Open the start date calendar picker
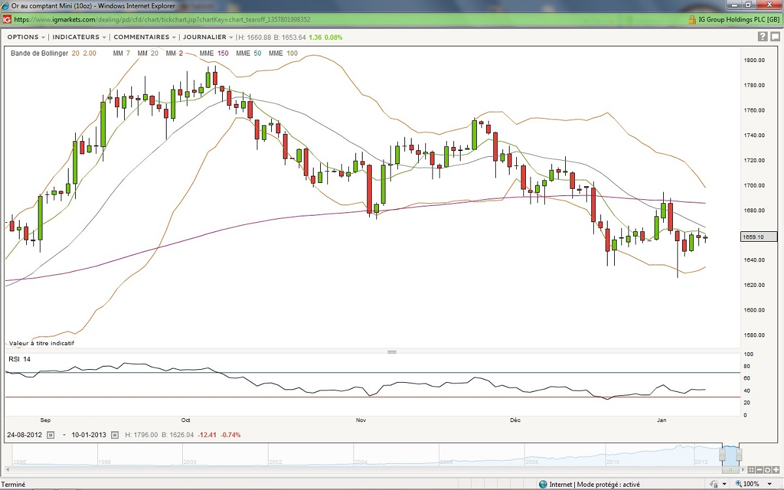The width and height of the screenshot is (784, 490). (50, 434)
